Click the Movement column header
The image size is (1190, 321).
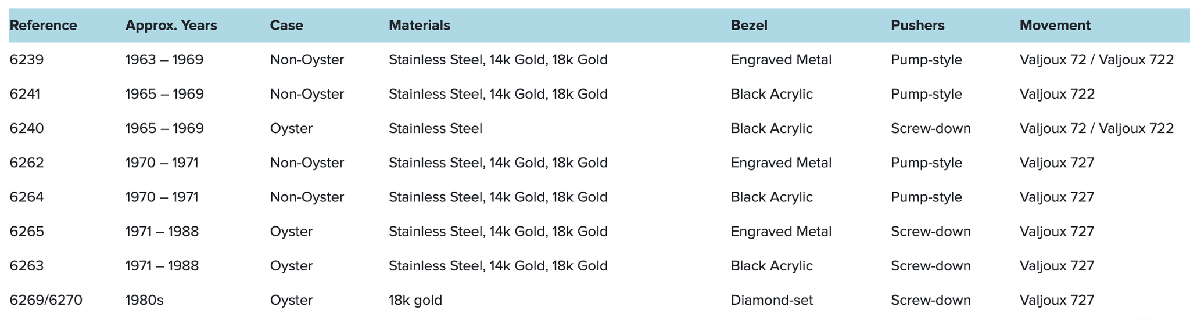1055,26
